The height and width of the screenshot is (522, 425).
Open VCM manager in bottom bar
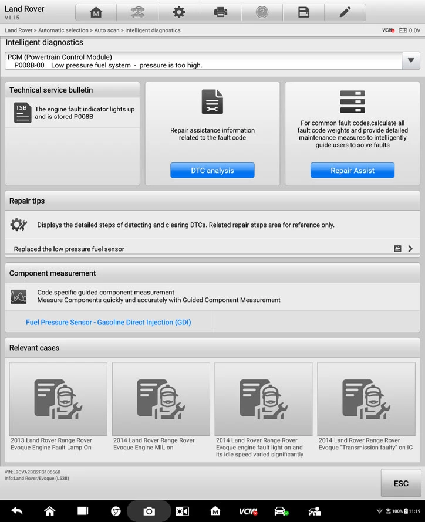248,511
